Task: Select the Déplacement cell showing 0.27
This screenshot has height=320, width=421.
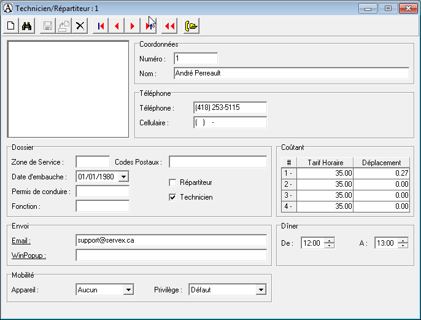Action: click(382, 173)
